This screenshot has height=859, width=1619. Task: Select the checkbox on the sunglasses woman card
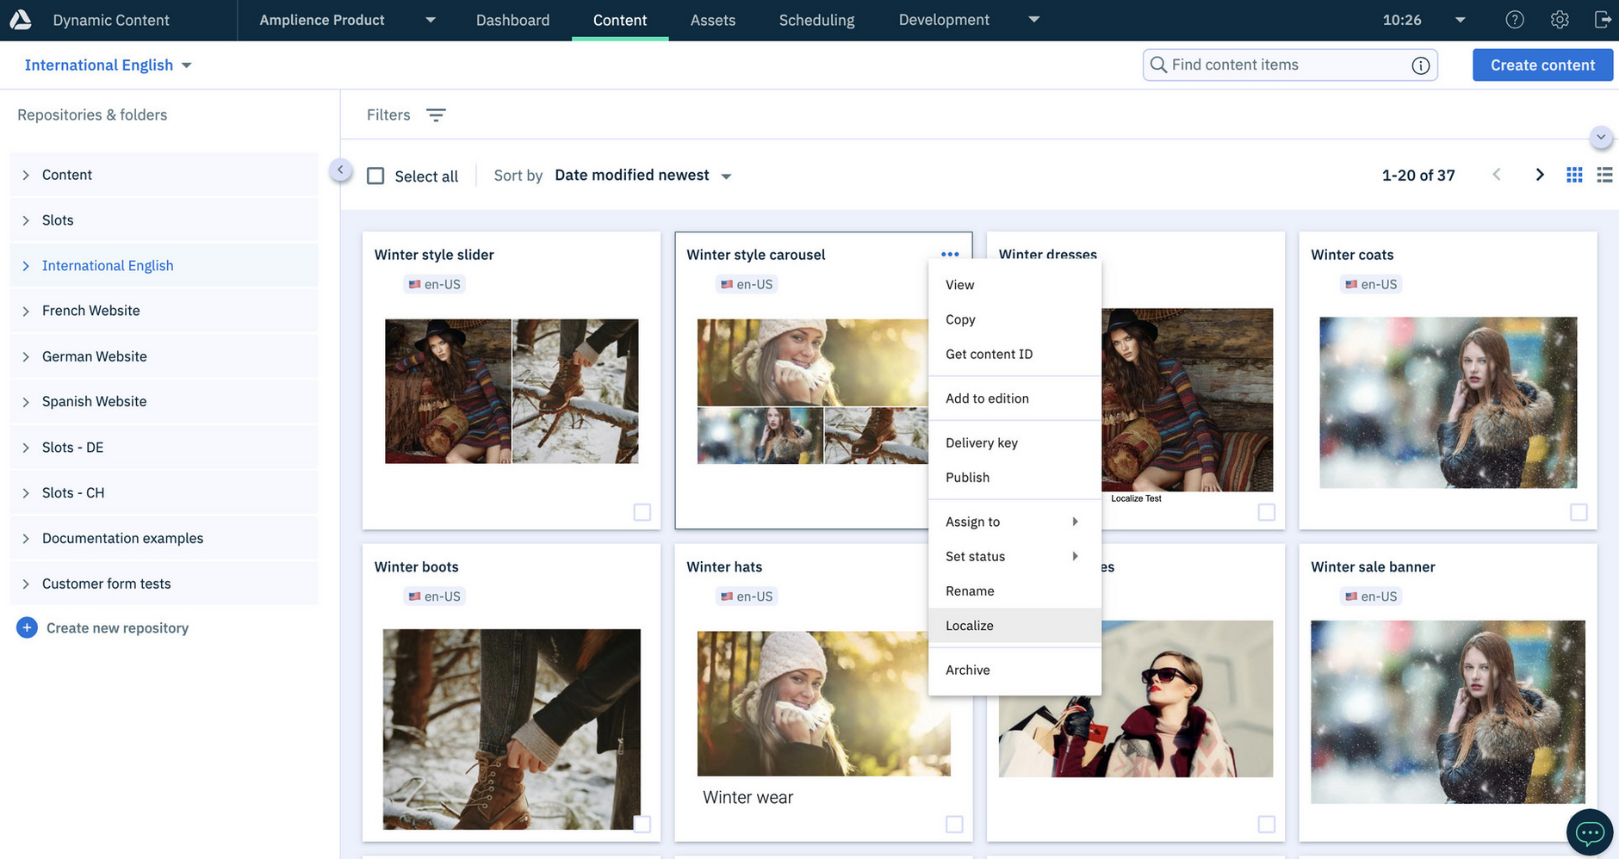click(x=1267, y=824)
